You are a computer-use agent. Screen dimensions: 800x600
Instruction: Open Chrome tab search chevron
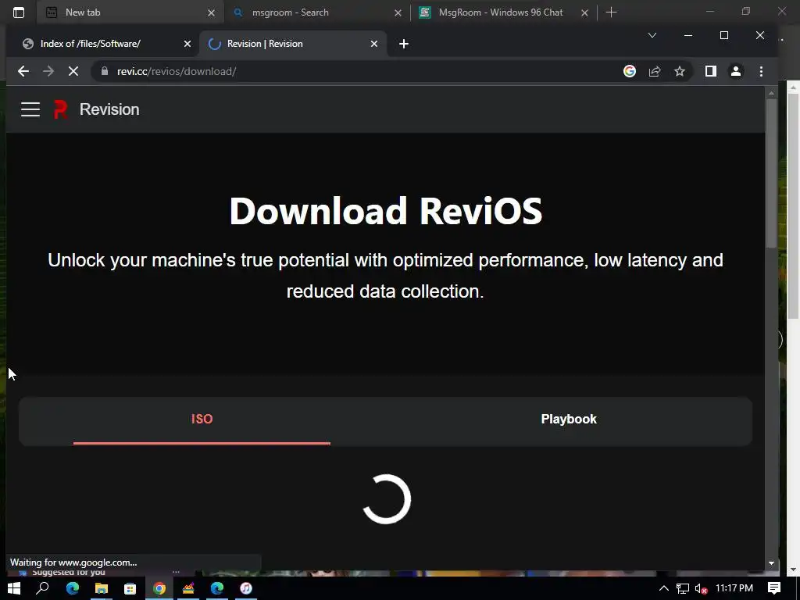point(652,35)
